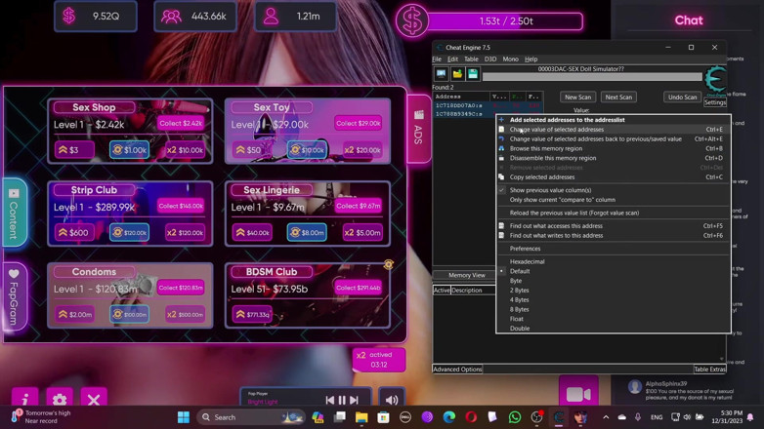Open the FapGram side tab
This screenshot has width=764, height=429.
click(14, 296)
